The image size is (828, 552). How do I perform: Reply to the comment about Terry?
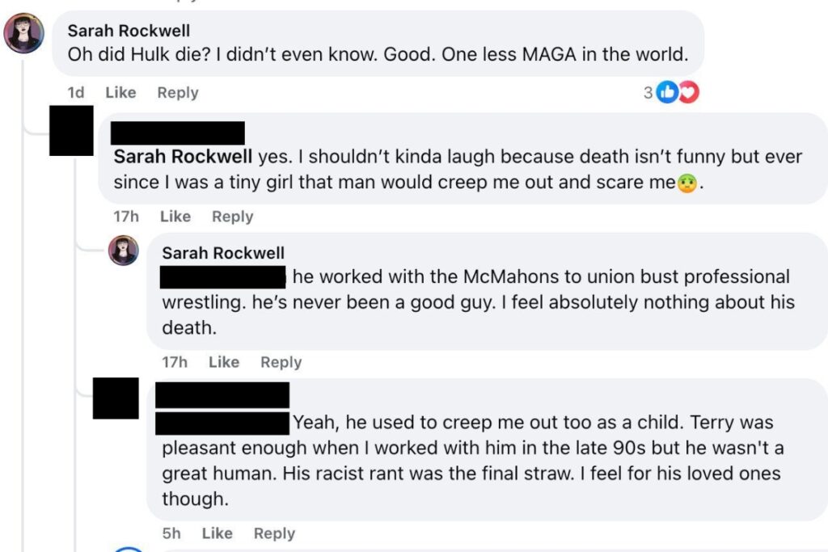273,533
